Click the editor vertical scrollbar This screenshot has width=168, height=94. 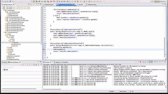tap(165, 47)
